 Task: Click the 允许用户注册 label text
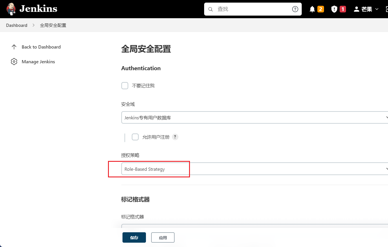pyautogui.click(x=156, y=137)
